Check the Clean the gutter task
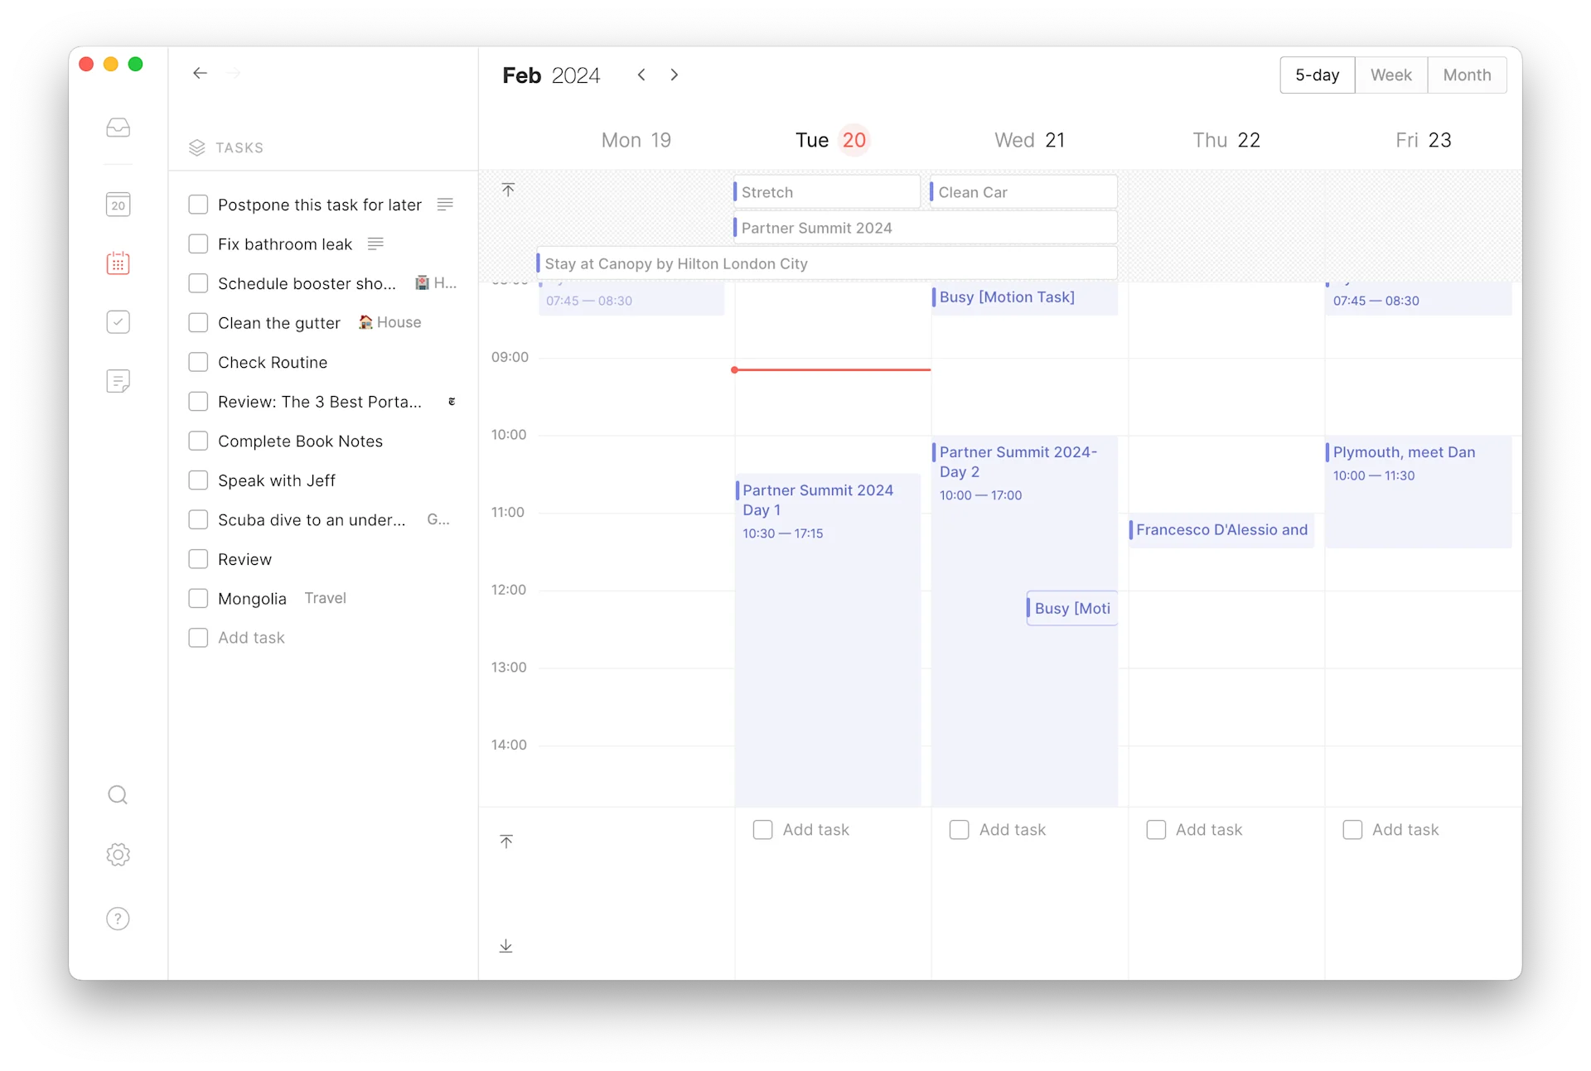The height and width of the screenshot is (1071, 1591). click(198, 323)
